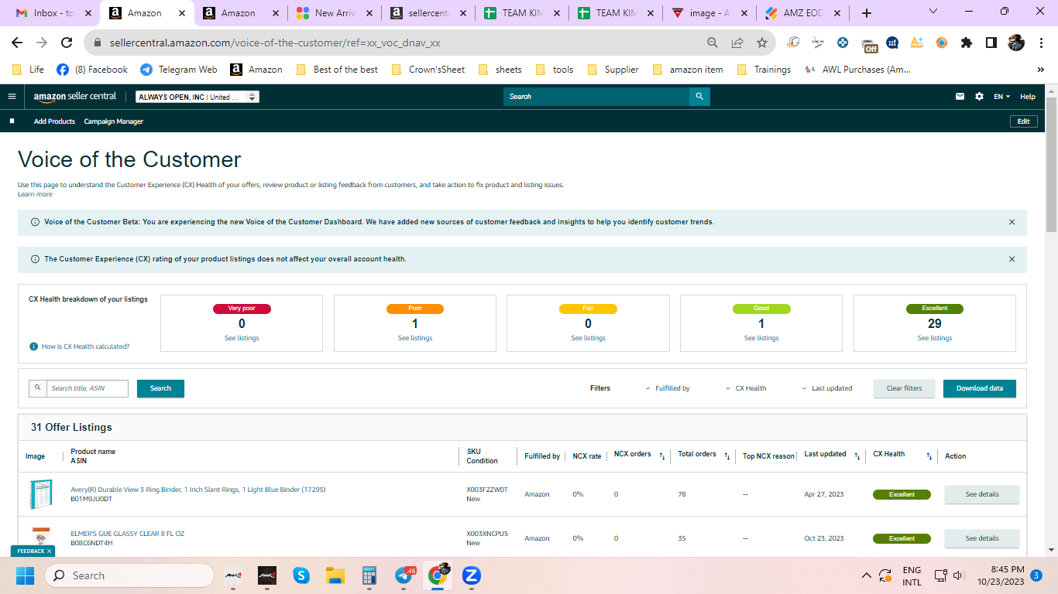1058x594 pixels.
Task: Click the magnifier button in Seller Central search
Action: click(x=699, y=97)
